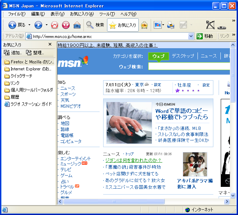Open the 履歴 favorites folder
238x215 pixels.
pyautogui.click(x=12, y=97)
